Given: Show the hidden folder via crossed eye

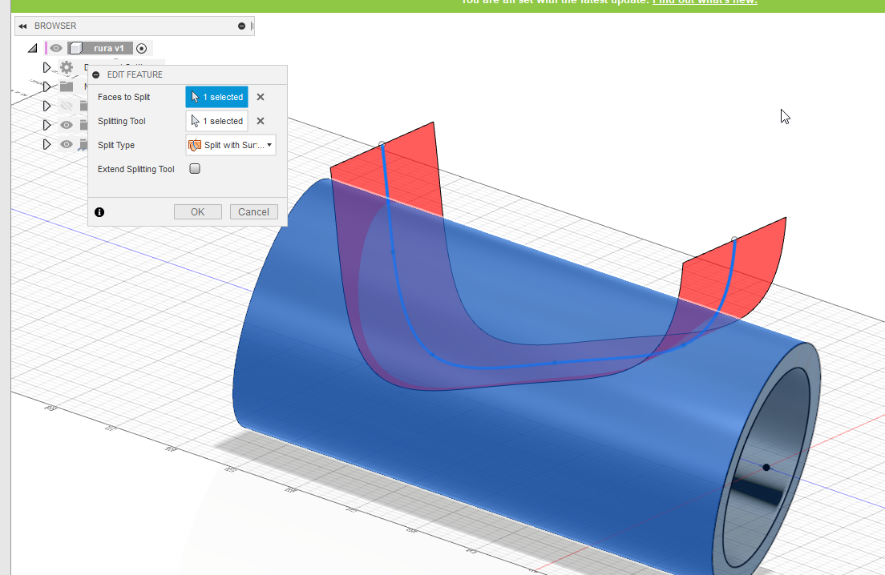Looking at the screenshot, I should [x=67, y=106].
